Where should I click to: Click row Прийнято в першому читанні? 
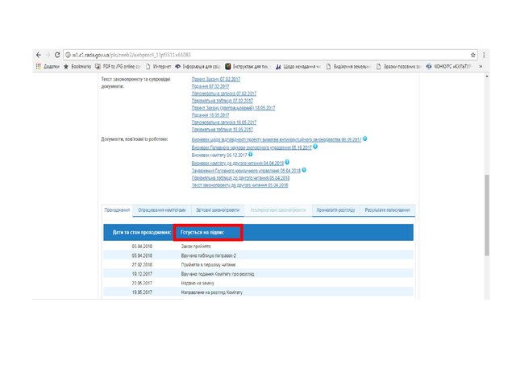(258, 265)
